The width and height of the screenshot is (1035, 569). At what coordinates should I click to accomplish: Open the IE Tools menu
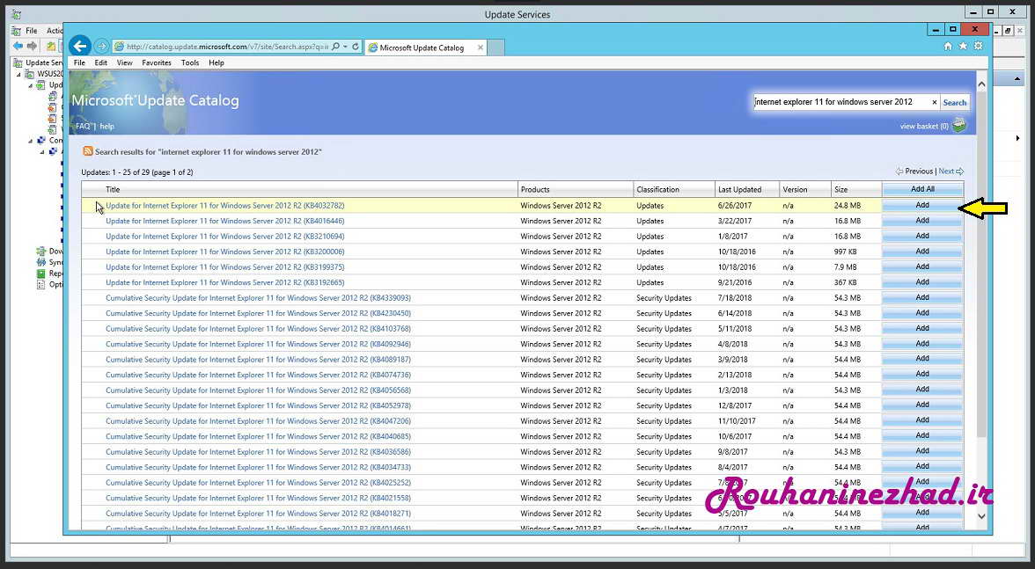pos(189,62)
